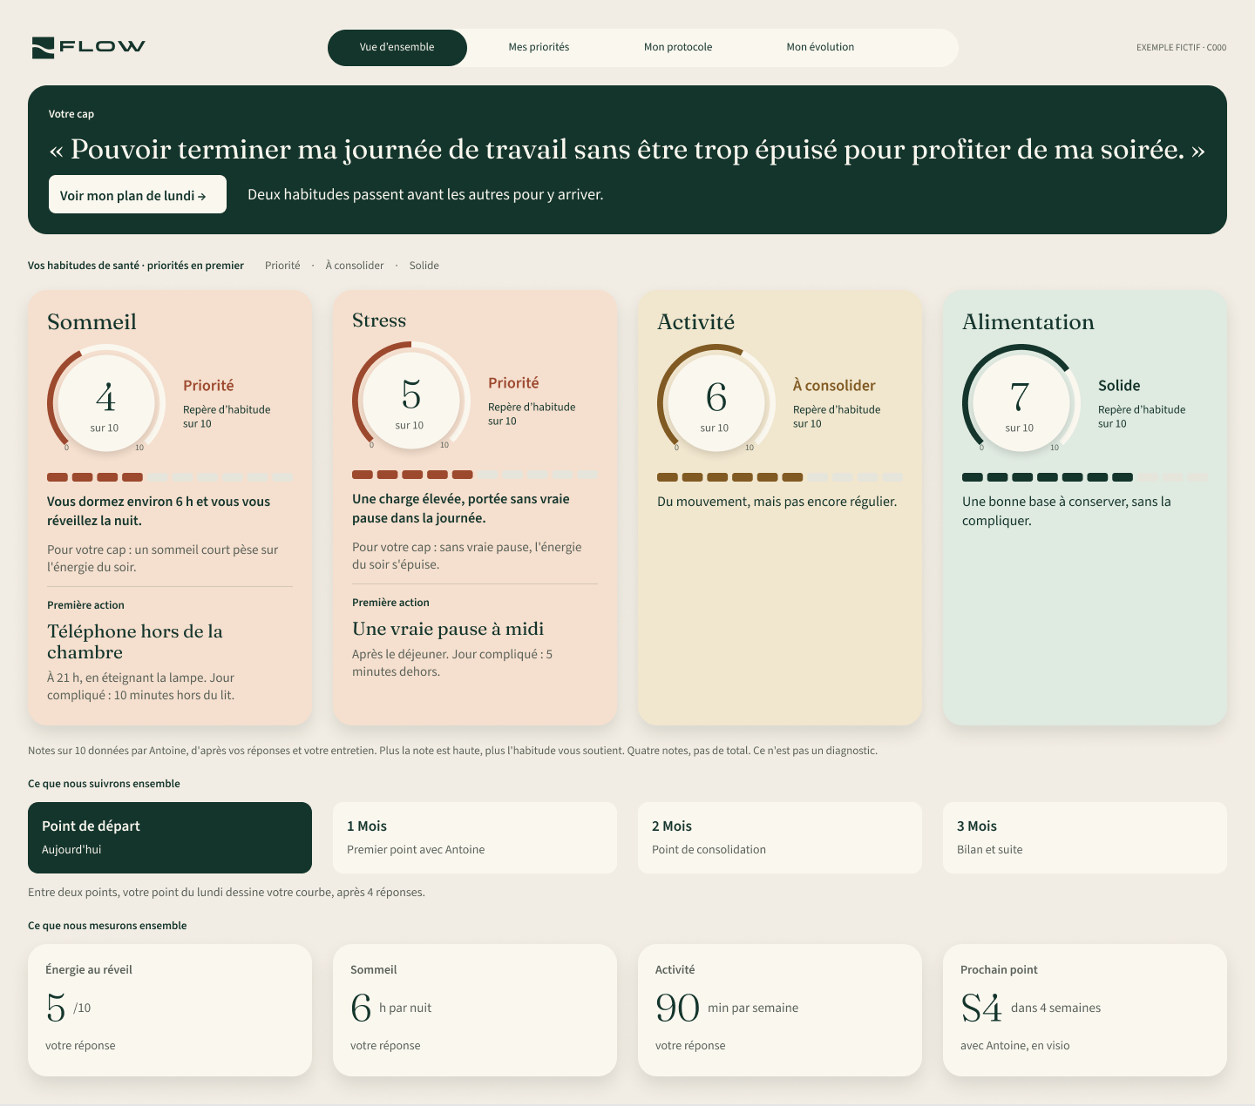Click the À consolider legend label
The height and width of the screenshot is (1106, 1255).
click(355, 266)
